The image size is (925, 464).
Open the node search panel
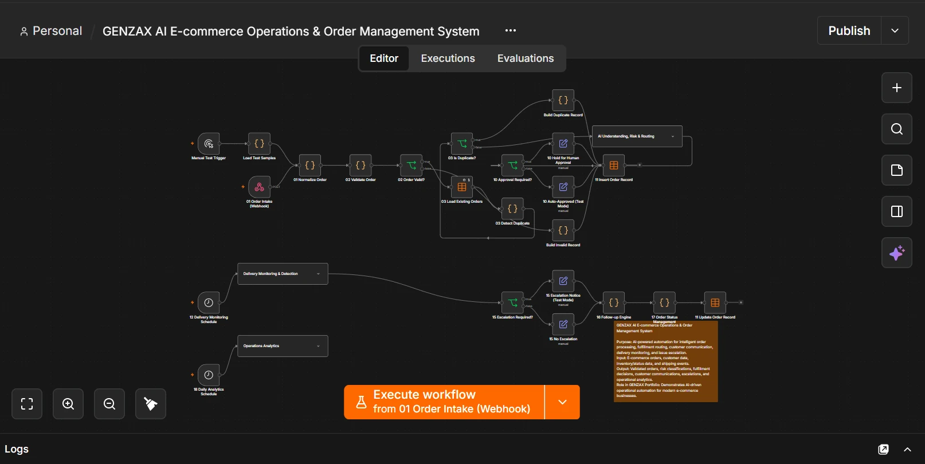point(897,129)
